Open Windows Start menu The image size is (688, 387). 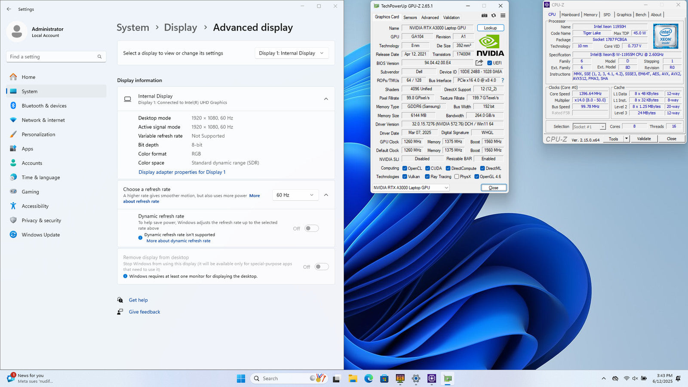click(241, 378)
